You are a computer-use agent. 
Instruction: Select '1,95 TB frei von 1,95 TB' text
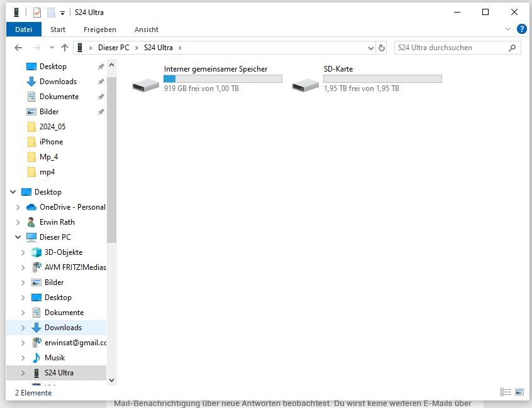362,89
